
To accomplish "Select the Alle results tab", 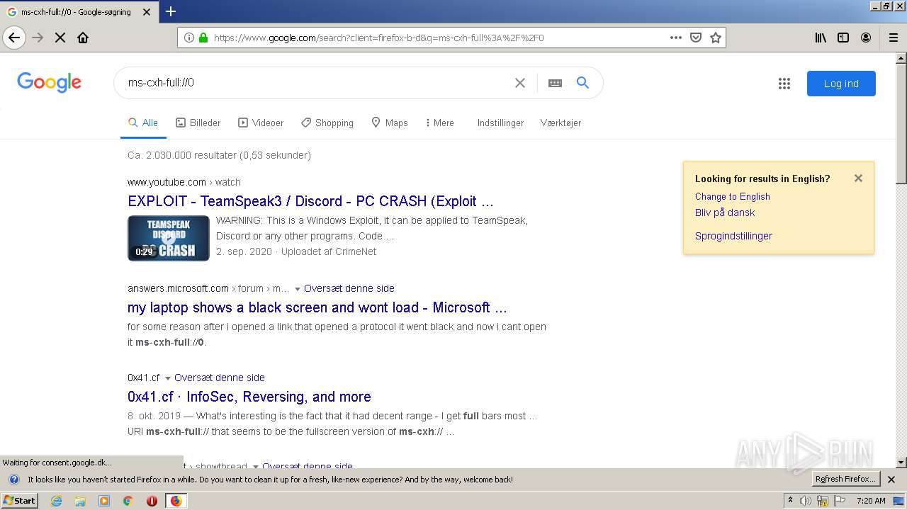I will (x=143, y=123).
